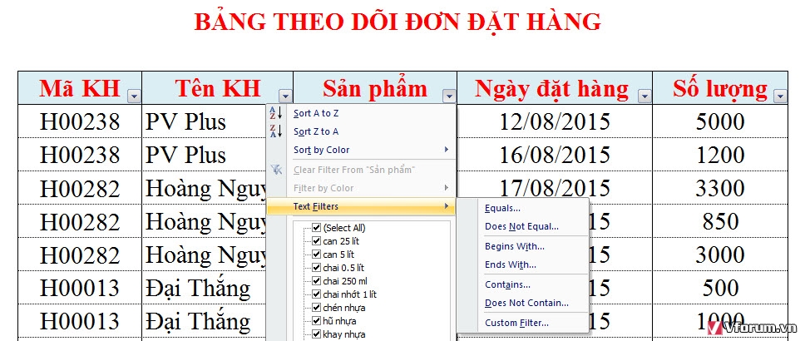The image size is (805, 341).
Task: Select the date cell 12/08/2015
Action: click(x=555, y=121)
